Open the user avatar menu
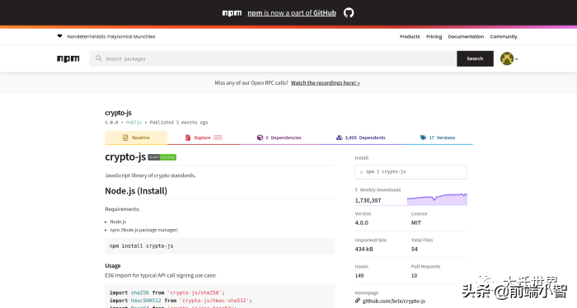 point(509,58)
